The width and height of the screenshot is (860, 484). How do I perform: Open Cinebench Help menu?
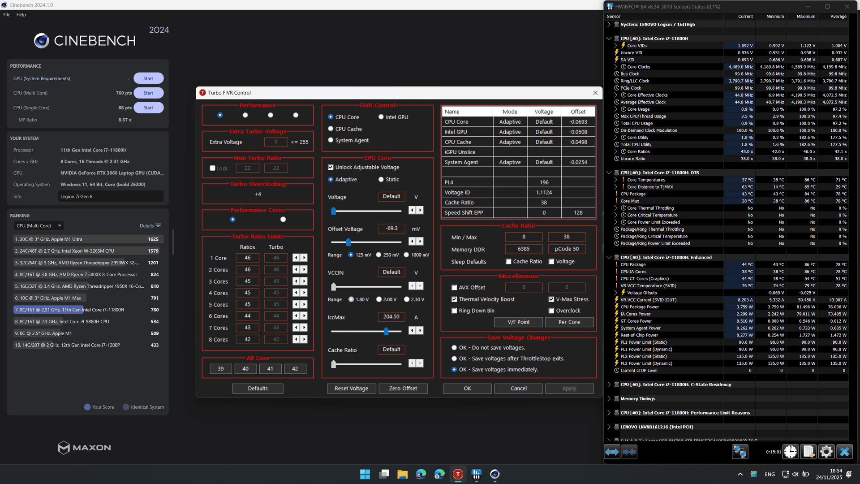(x=21, y=15)
